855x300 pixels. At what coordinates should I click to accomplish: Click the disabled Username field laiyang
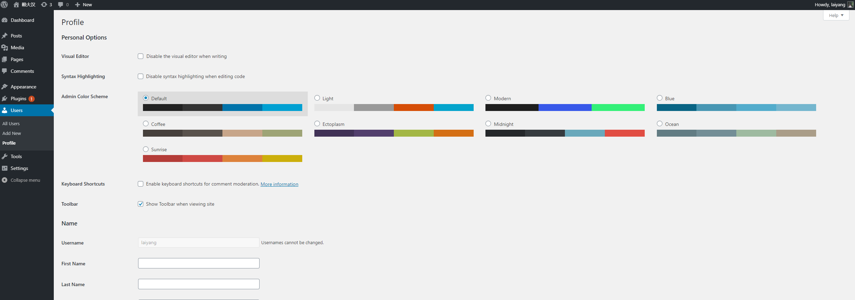coord(199,242)
